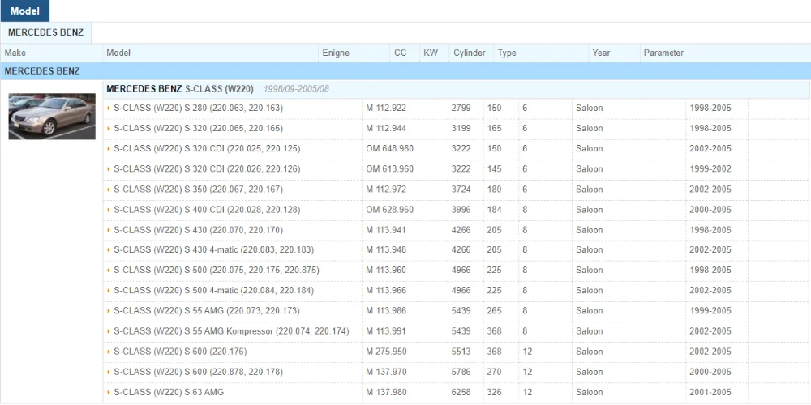
Task: Click the KW column header
Action: click(x=431, y=53)
